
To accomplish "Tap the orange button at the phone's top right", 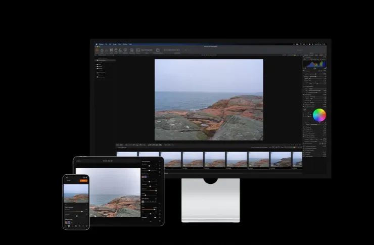I will [x=84, y=180].
